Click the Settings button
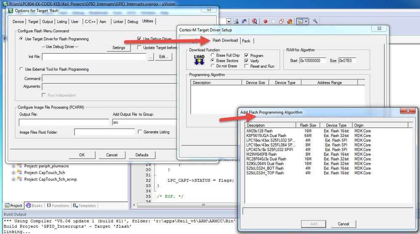This screenshot has height=234, width=420. click(119, 47)
